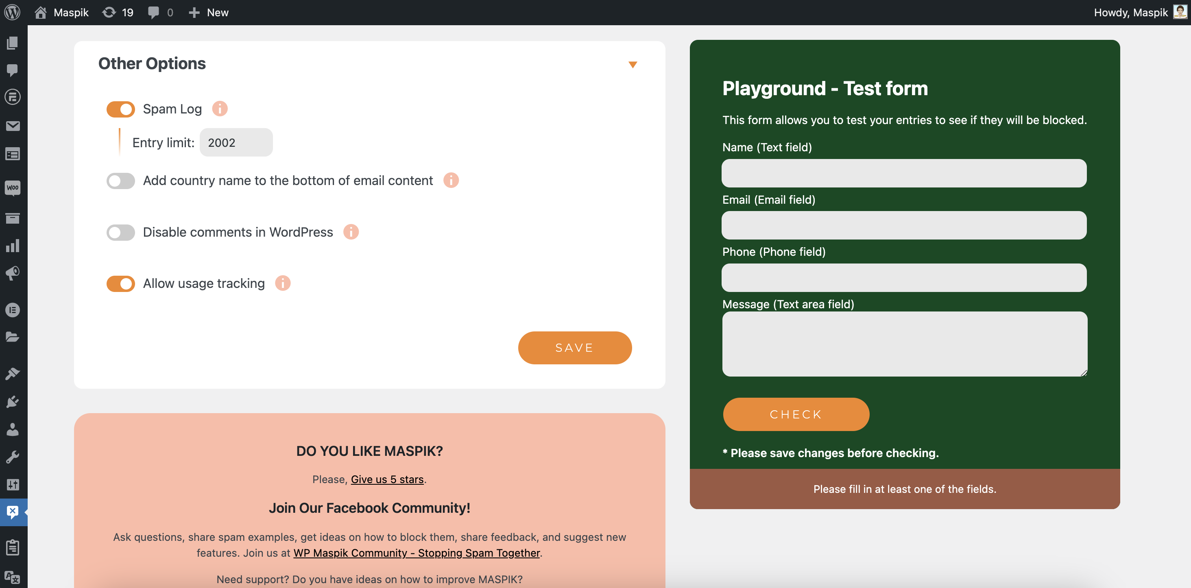Viewport: 1191px width, 588px height.
Task: Open the Elementor sidebar icon
Action: [13, 310]
